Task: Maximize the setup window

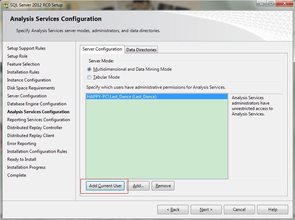Action: (x=271, y=3)
